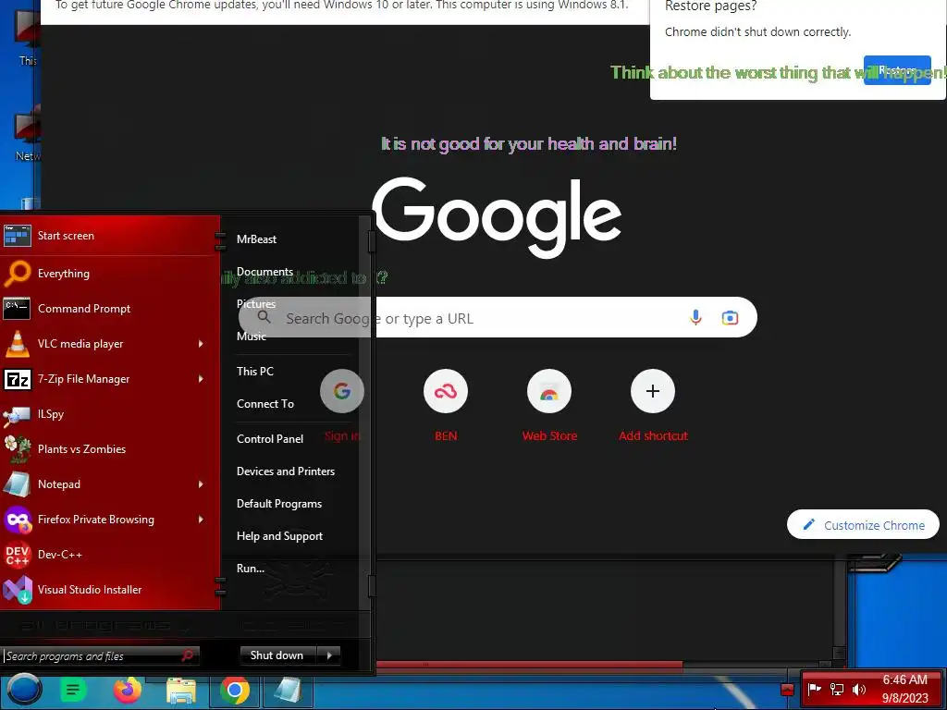Viewport: 947px width, 710px height.
Task: Expand Firefox Private Browsing submenu arrow
Action: [201, 520]
